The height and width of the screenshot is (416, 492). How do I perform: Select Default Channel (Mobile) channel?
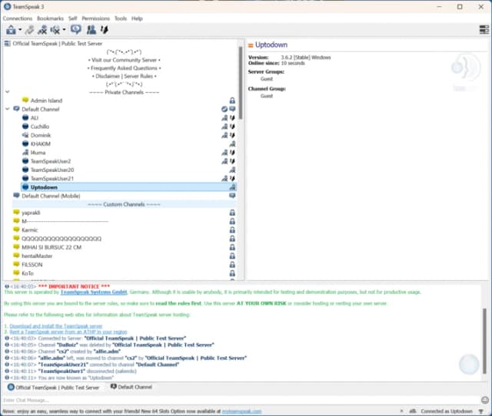(51, 196)
